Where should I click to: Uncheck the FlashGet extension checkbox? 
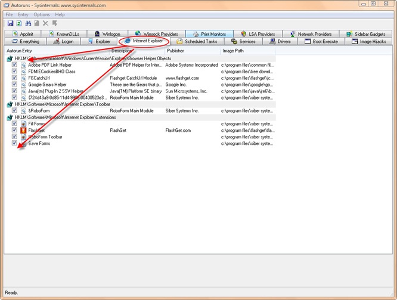14,130
